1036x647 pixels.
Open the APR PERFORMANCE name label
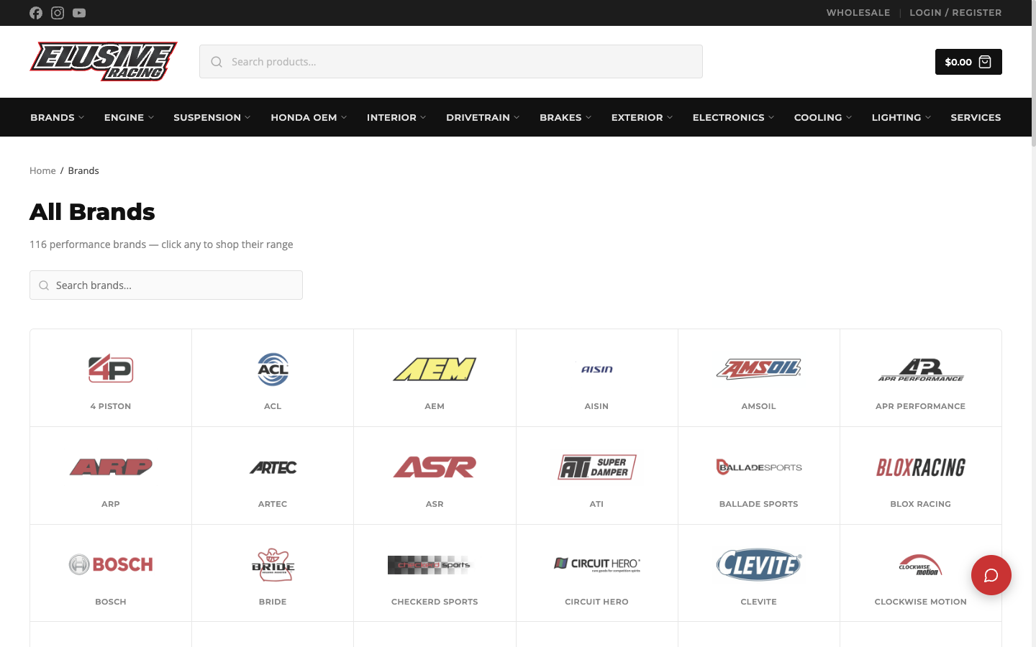(921, 406)
